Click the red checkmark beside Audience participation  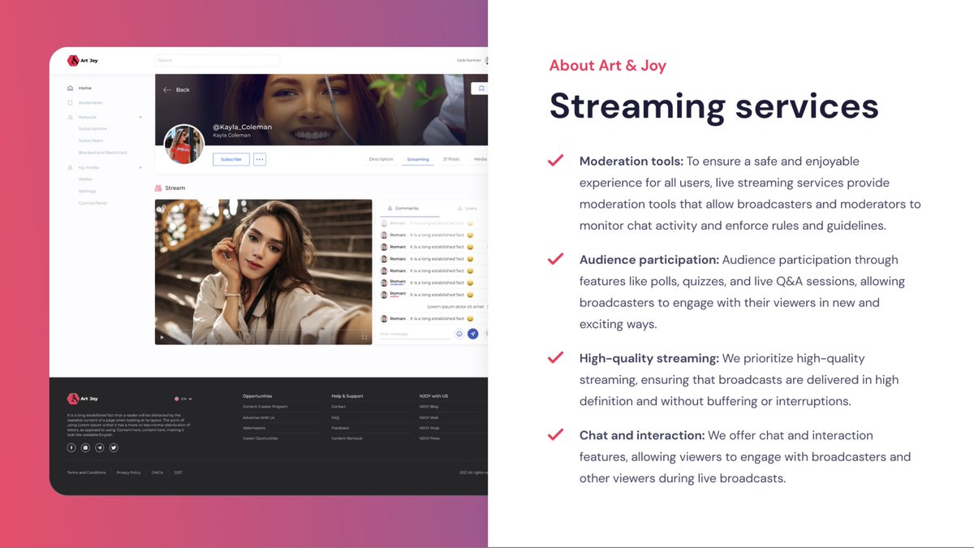click(555, 259)
